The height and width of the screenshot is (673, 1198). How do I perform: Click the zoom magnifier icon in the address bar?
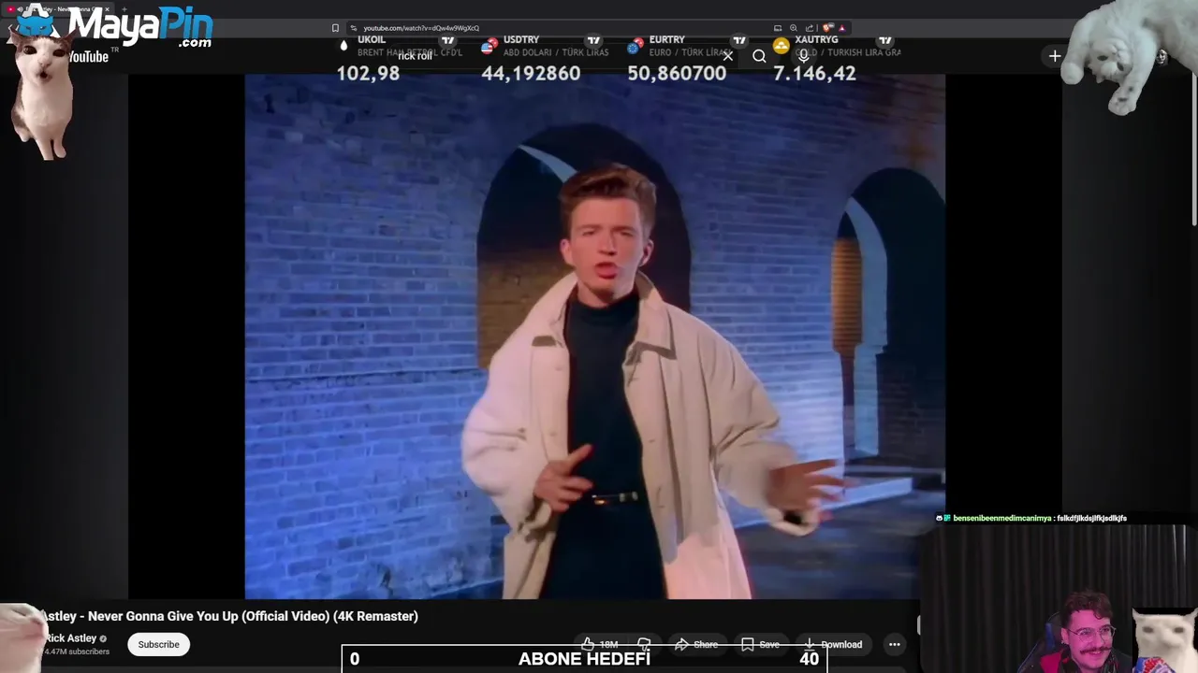click(x=794, y=28)
